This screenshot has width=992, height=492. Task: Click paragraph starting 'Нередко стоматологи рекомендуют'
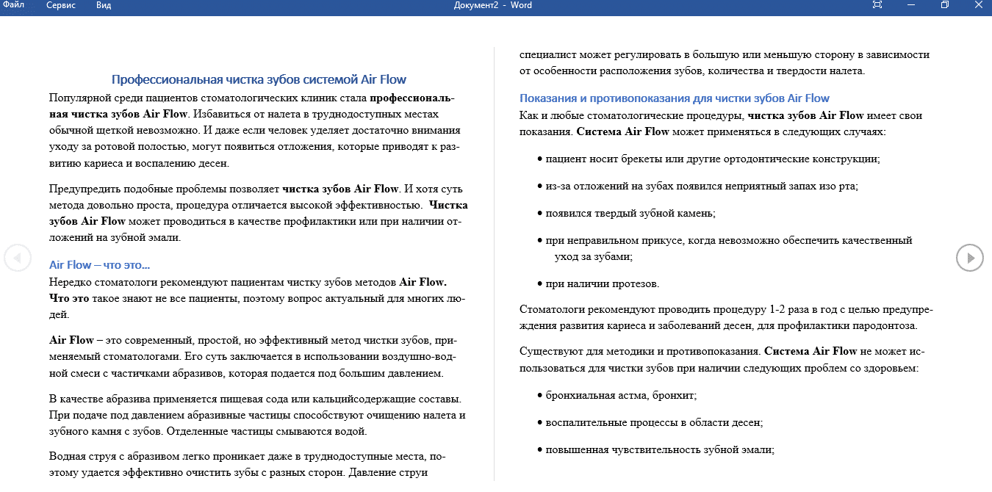[x=256, y=298]
